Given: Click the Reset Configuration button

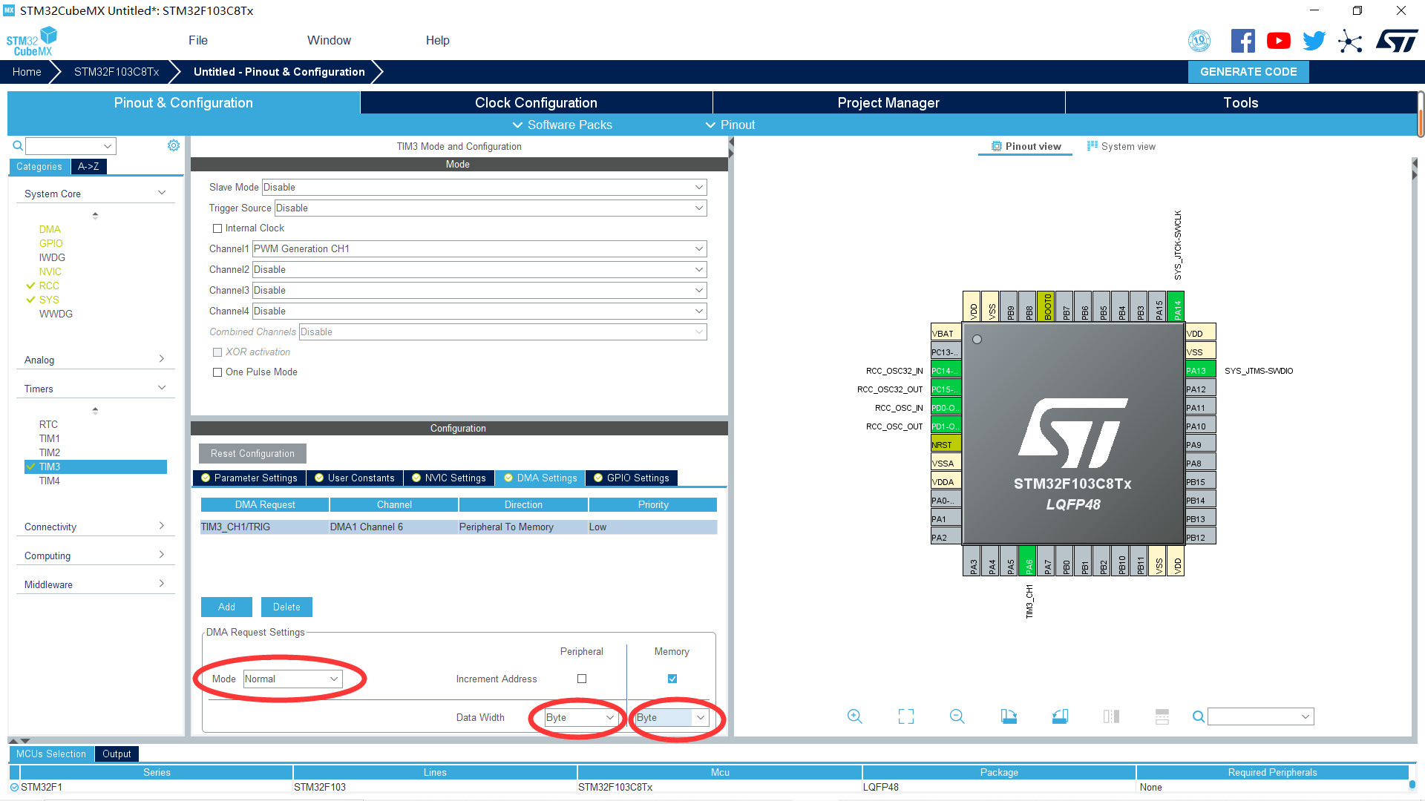Looking at the screenshot, I should point(252,453).
